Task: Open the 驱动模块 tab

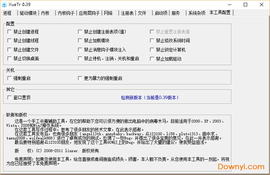Action: 28,13
